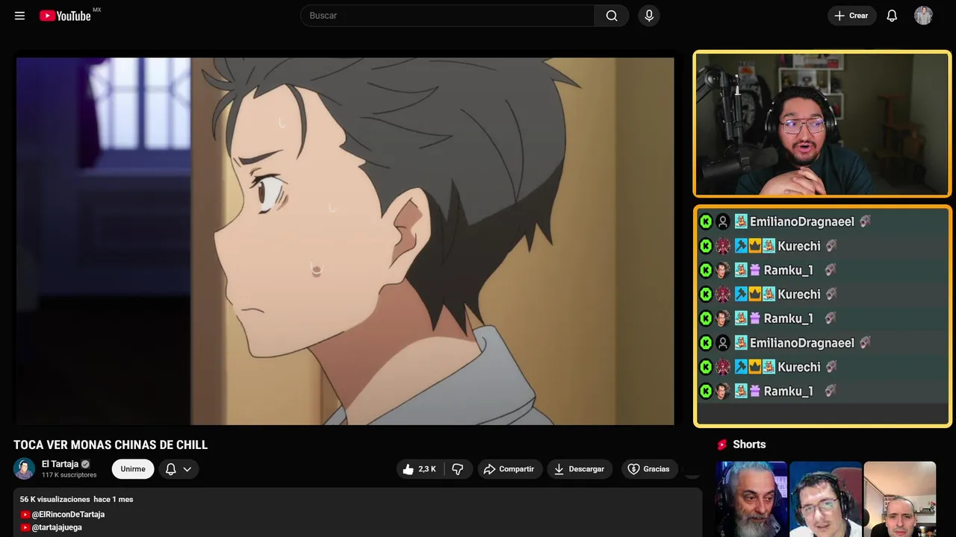Open subscription notification bell dropdown
Image resolution: width=956 pixels, height=537 pixels.
[178, 469]
